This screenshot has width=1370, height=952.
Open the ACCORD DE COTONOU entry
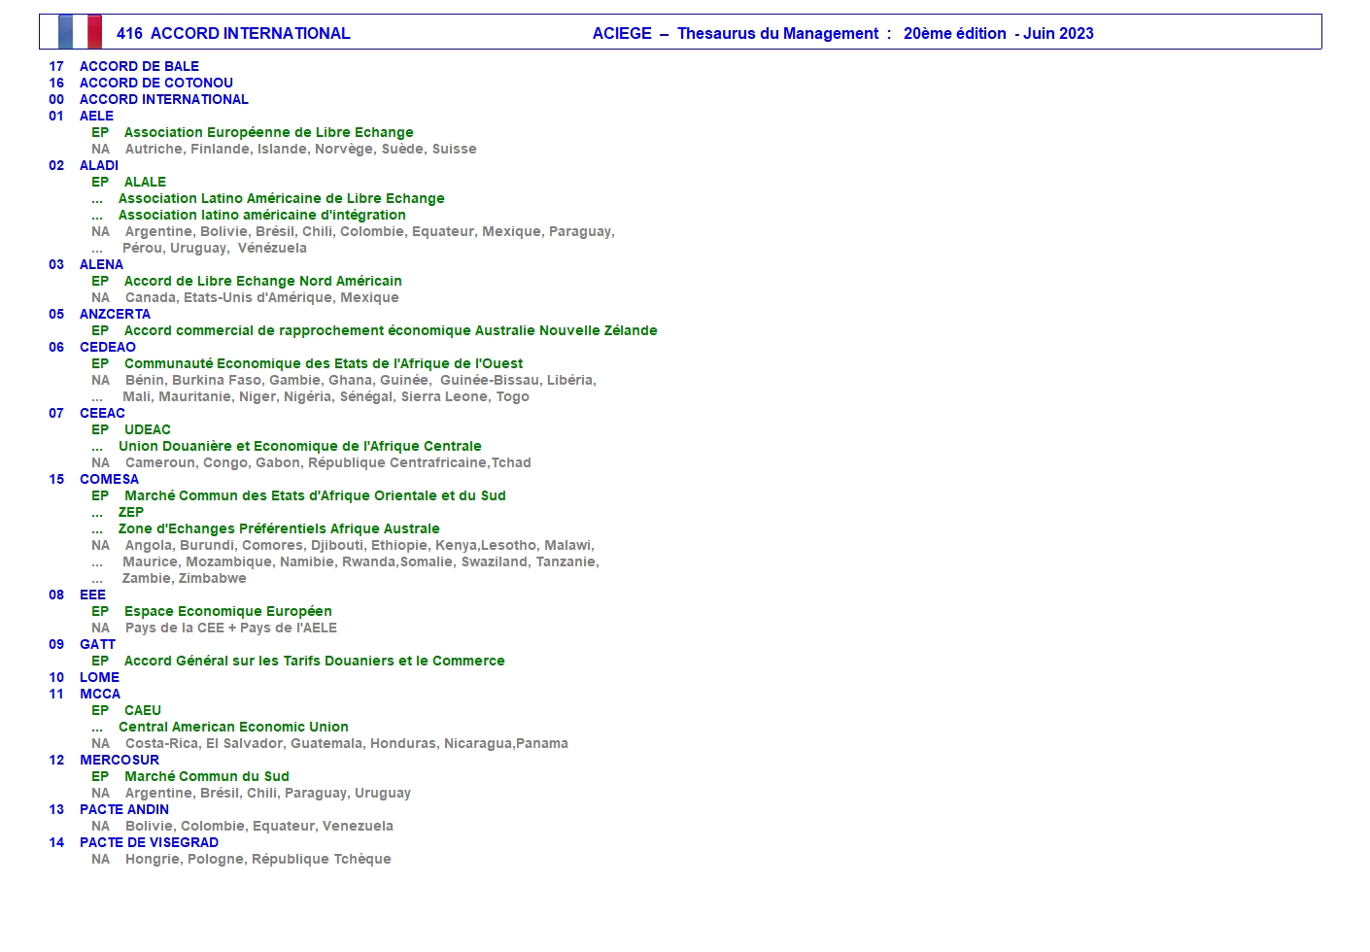coord(155,83)
